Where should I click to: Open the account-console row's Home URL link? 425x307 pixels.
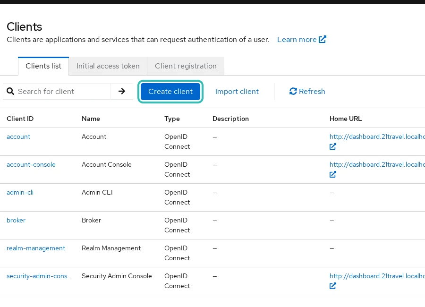click(377, 165)
